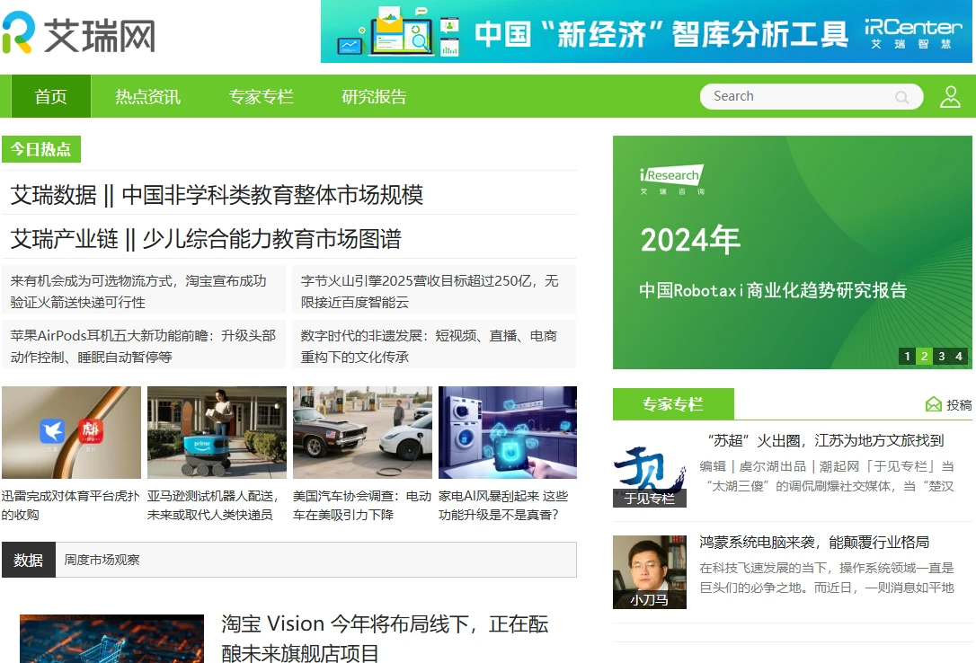Switch carousel to slide 3
976x663 pixels.
pyautogui.click(x=942, y=357)
